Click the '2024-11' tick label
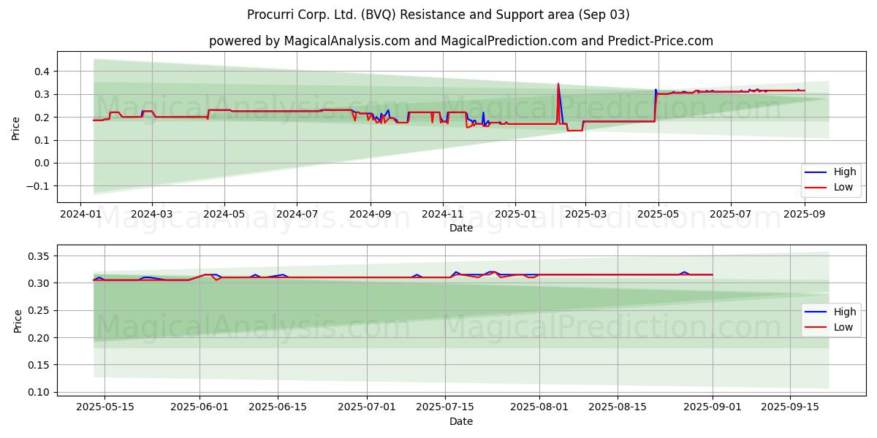The image size is (877, 438). (442, 215)
